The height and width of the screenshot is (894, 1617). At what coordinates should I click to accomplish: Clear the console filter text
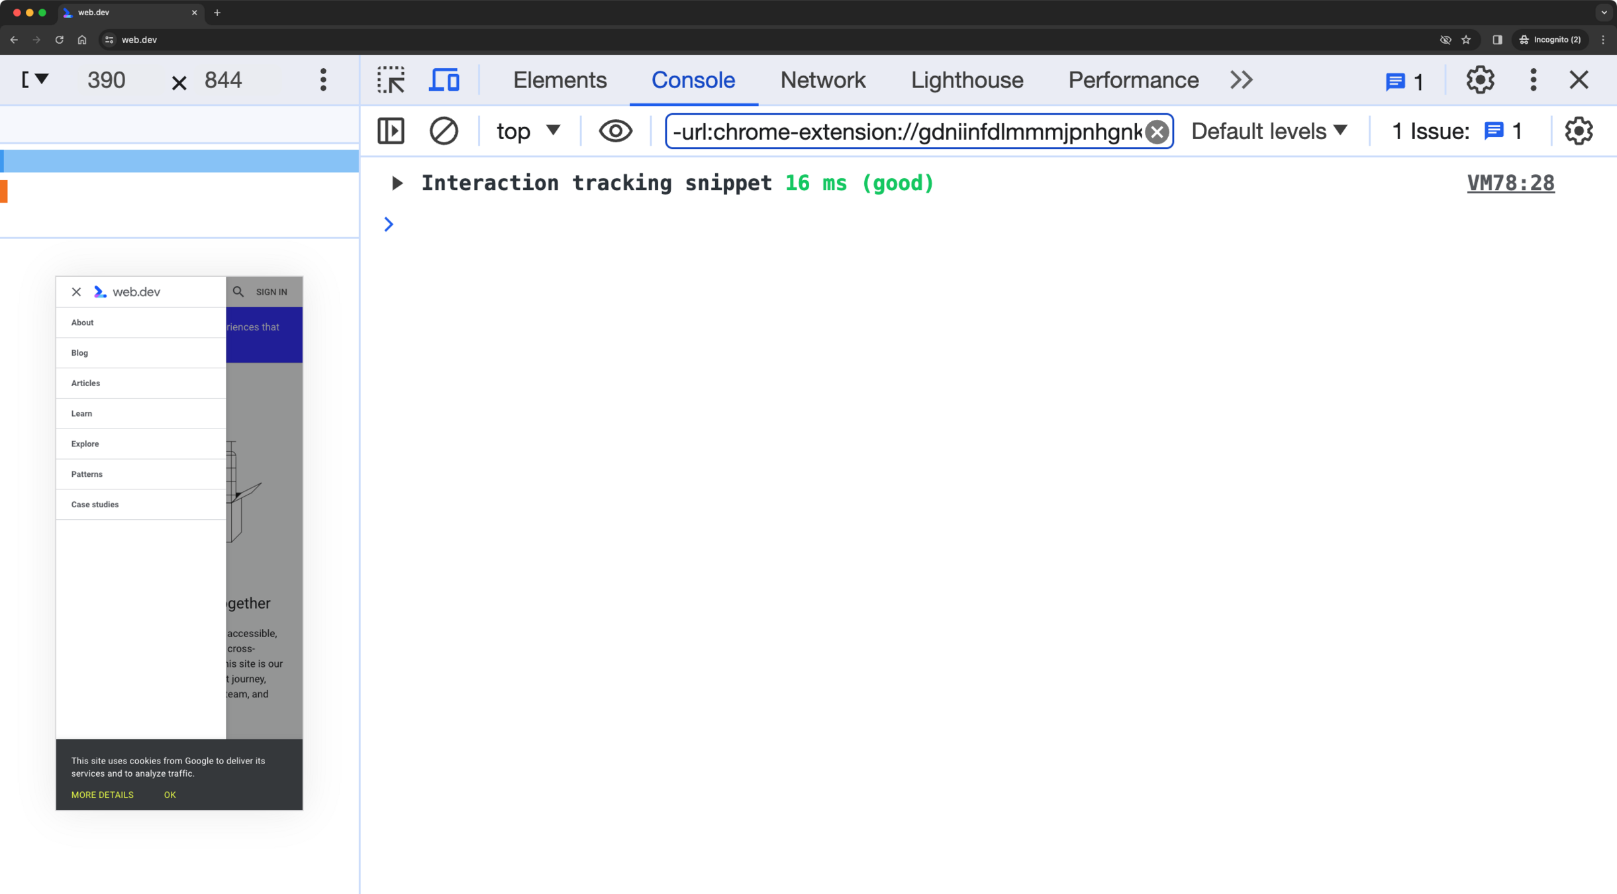point(1157,132)
